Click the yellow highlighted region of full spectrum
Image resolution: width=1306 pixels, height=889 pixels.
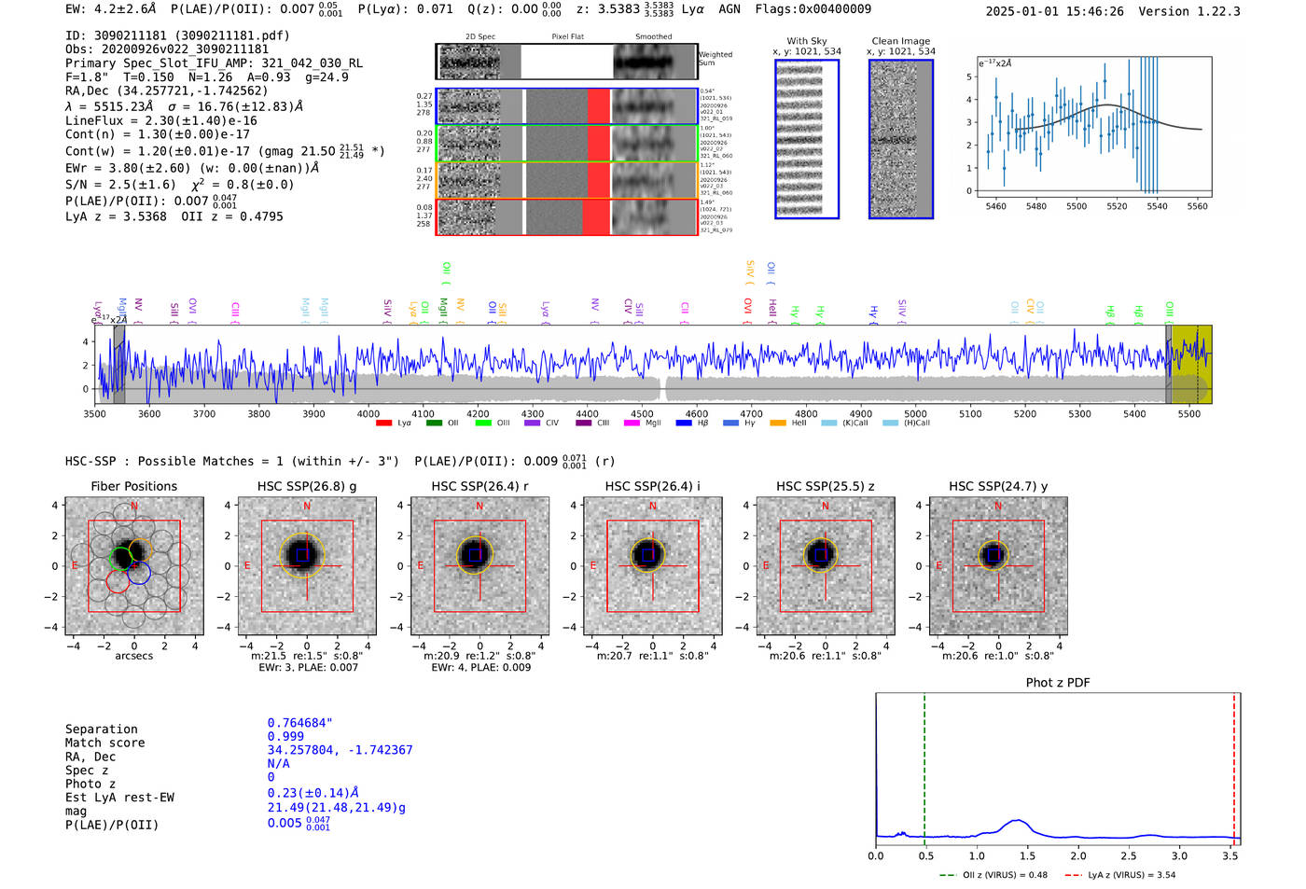(x=1192, y=364)
